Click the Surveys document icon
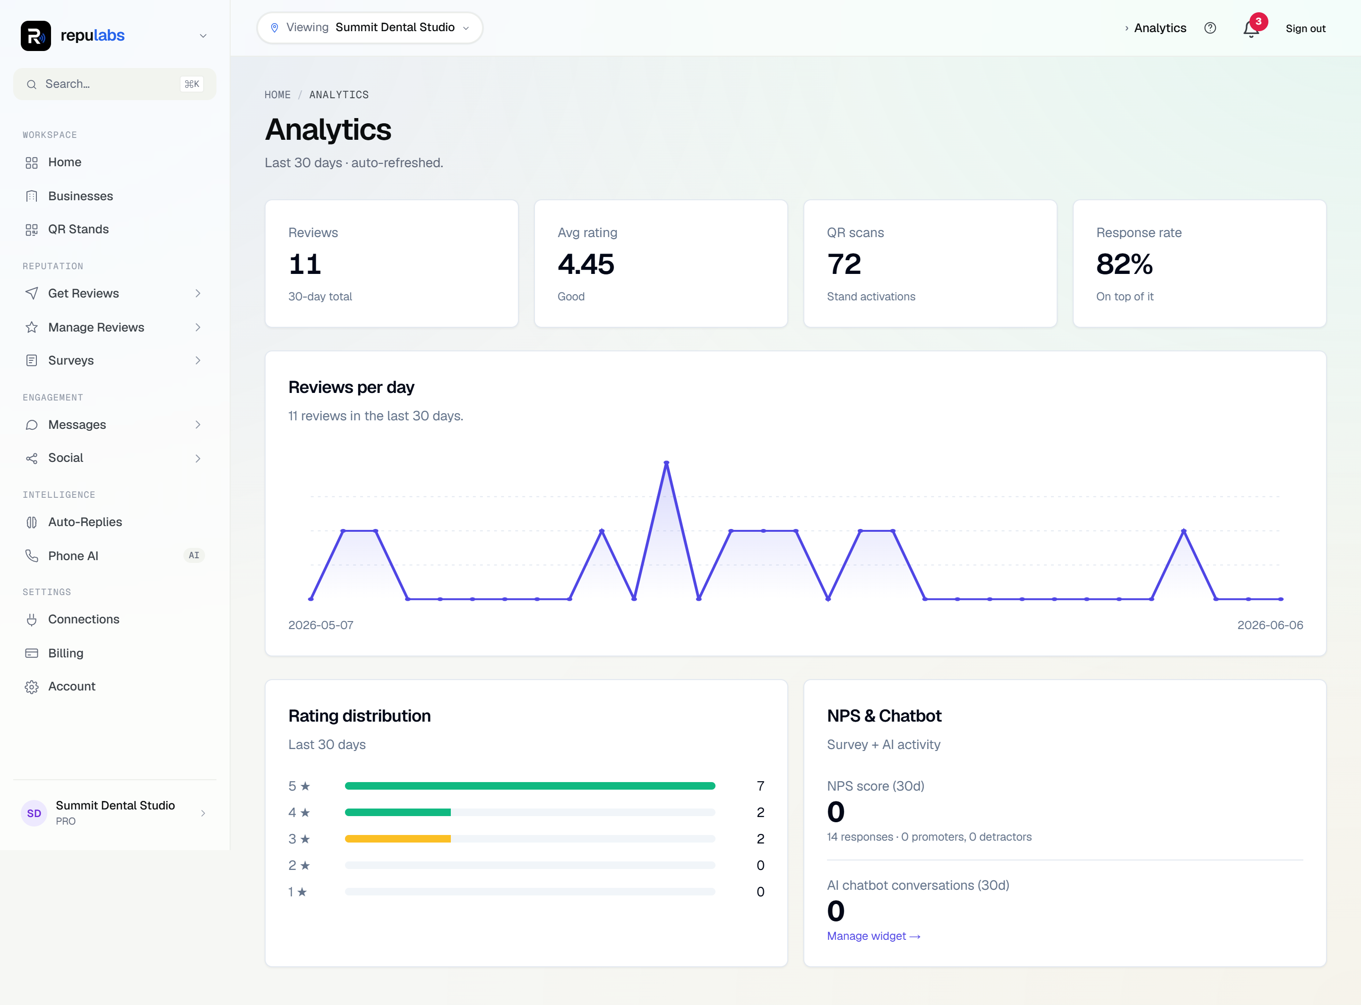Screen dimensions: 1361x1005 click(32, 361)
